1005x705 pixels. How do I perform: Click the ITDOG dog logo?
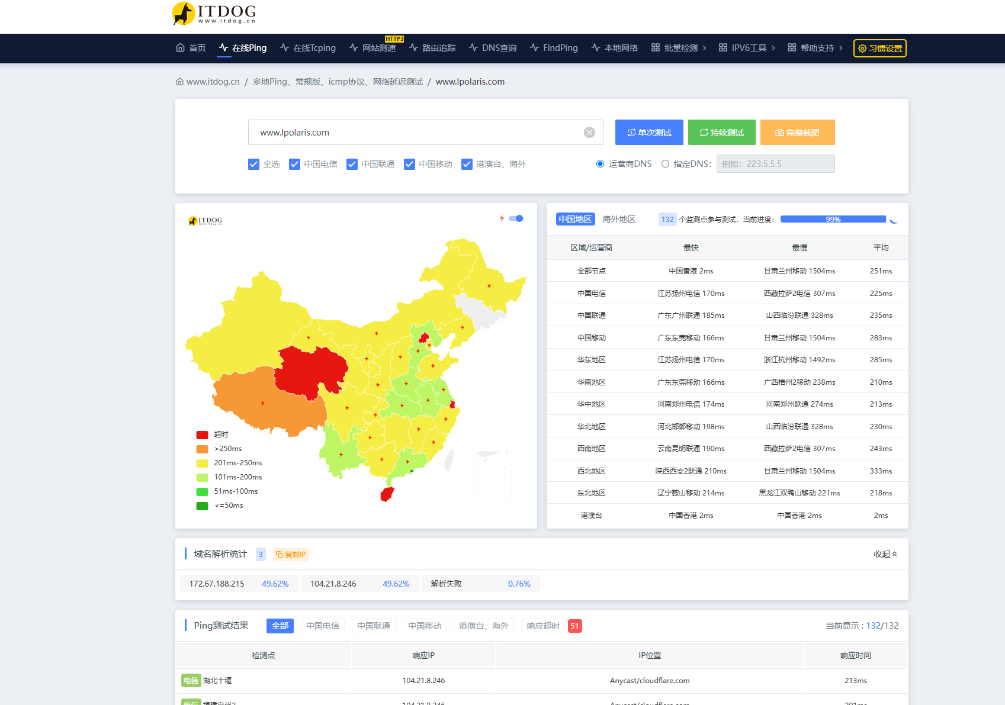(x=183, y=14)
